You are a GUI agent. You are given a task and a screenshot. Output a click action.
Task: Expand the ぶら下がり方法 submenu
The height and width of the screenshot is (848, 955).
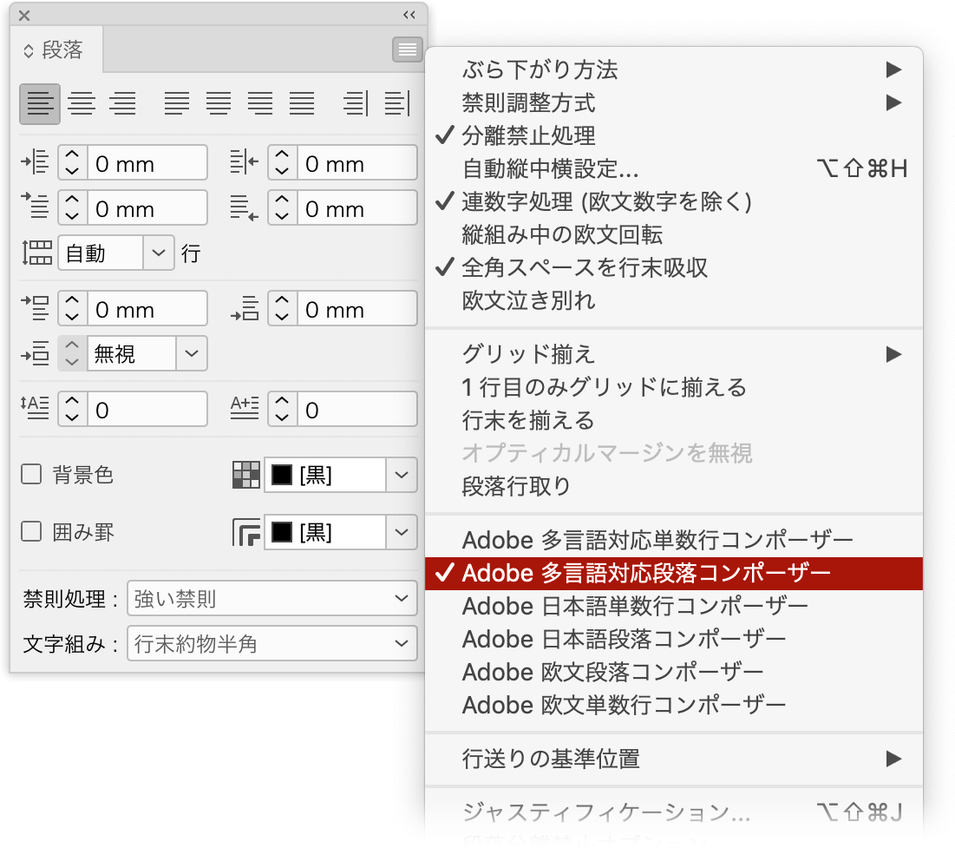coord(674,69)
